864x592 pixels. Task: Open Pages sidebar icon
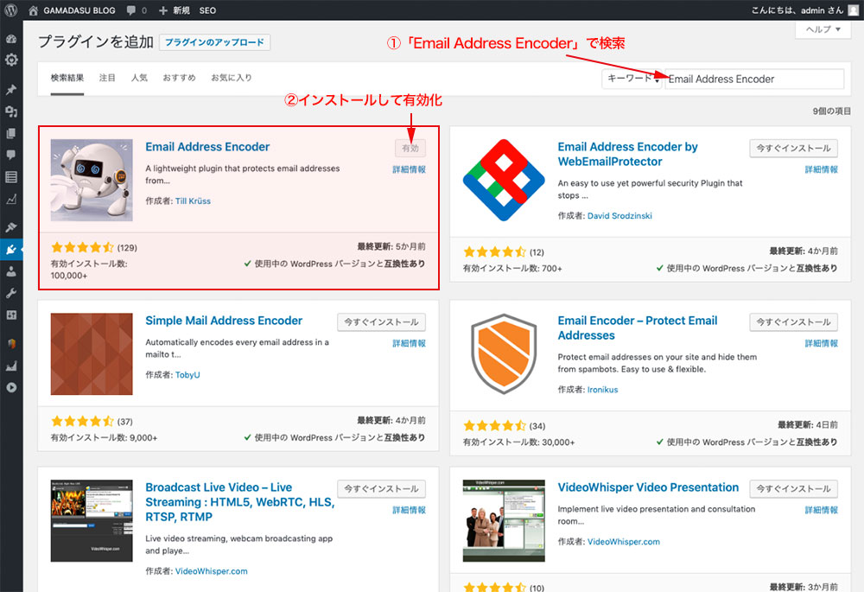11,133
